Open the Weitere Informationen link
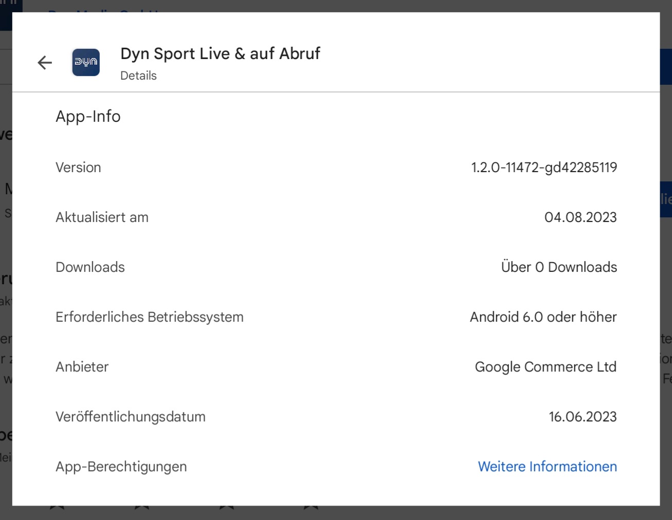The width and height of the screenshot is (672, 520). [547, 467]
